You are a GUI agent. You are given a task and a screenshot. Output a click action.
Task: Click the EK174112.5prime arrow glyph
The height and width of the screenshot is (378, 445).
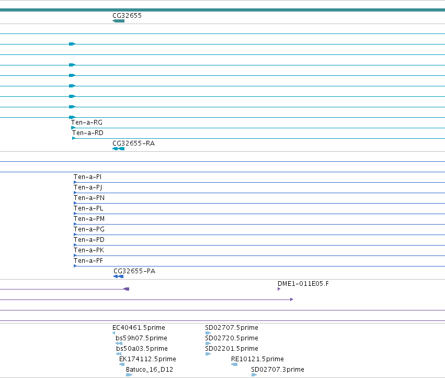pyautogui.click(x=122, y=364)
